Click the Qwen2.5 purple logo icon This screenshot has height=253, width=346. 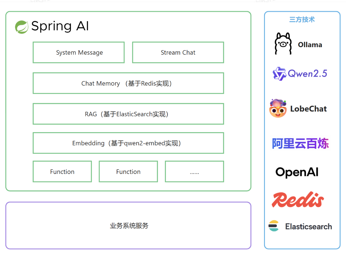click(280, 74)
